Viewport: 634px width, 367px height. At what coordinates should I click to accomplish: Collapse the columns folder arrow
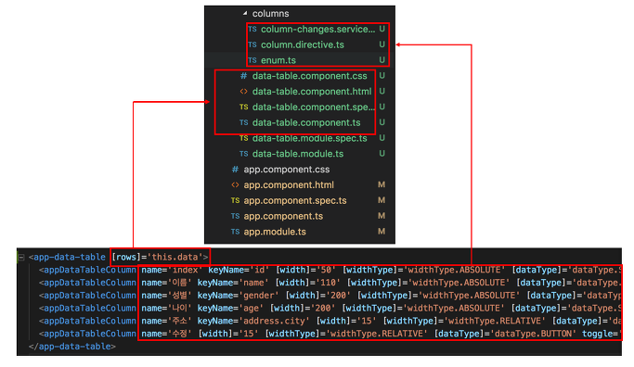coord(245,13)
